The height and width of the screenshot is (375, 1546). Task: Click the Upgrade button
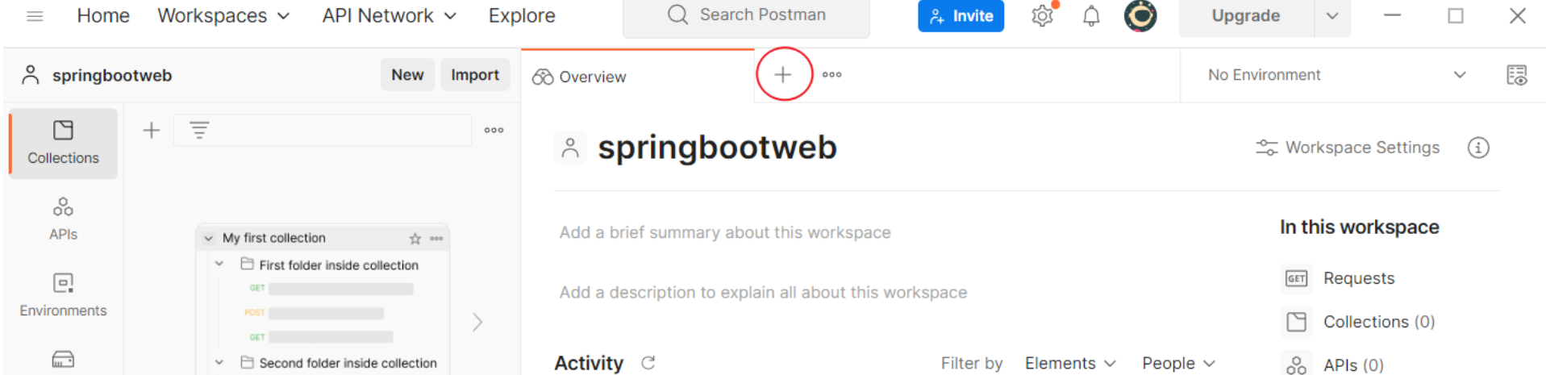1246,15
